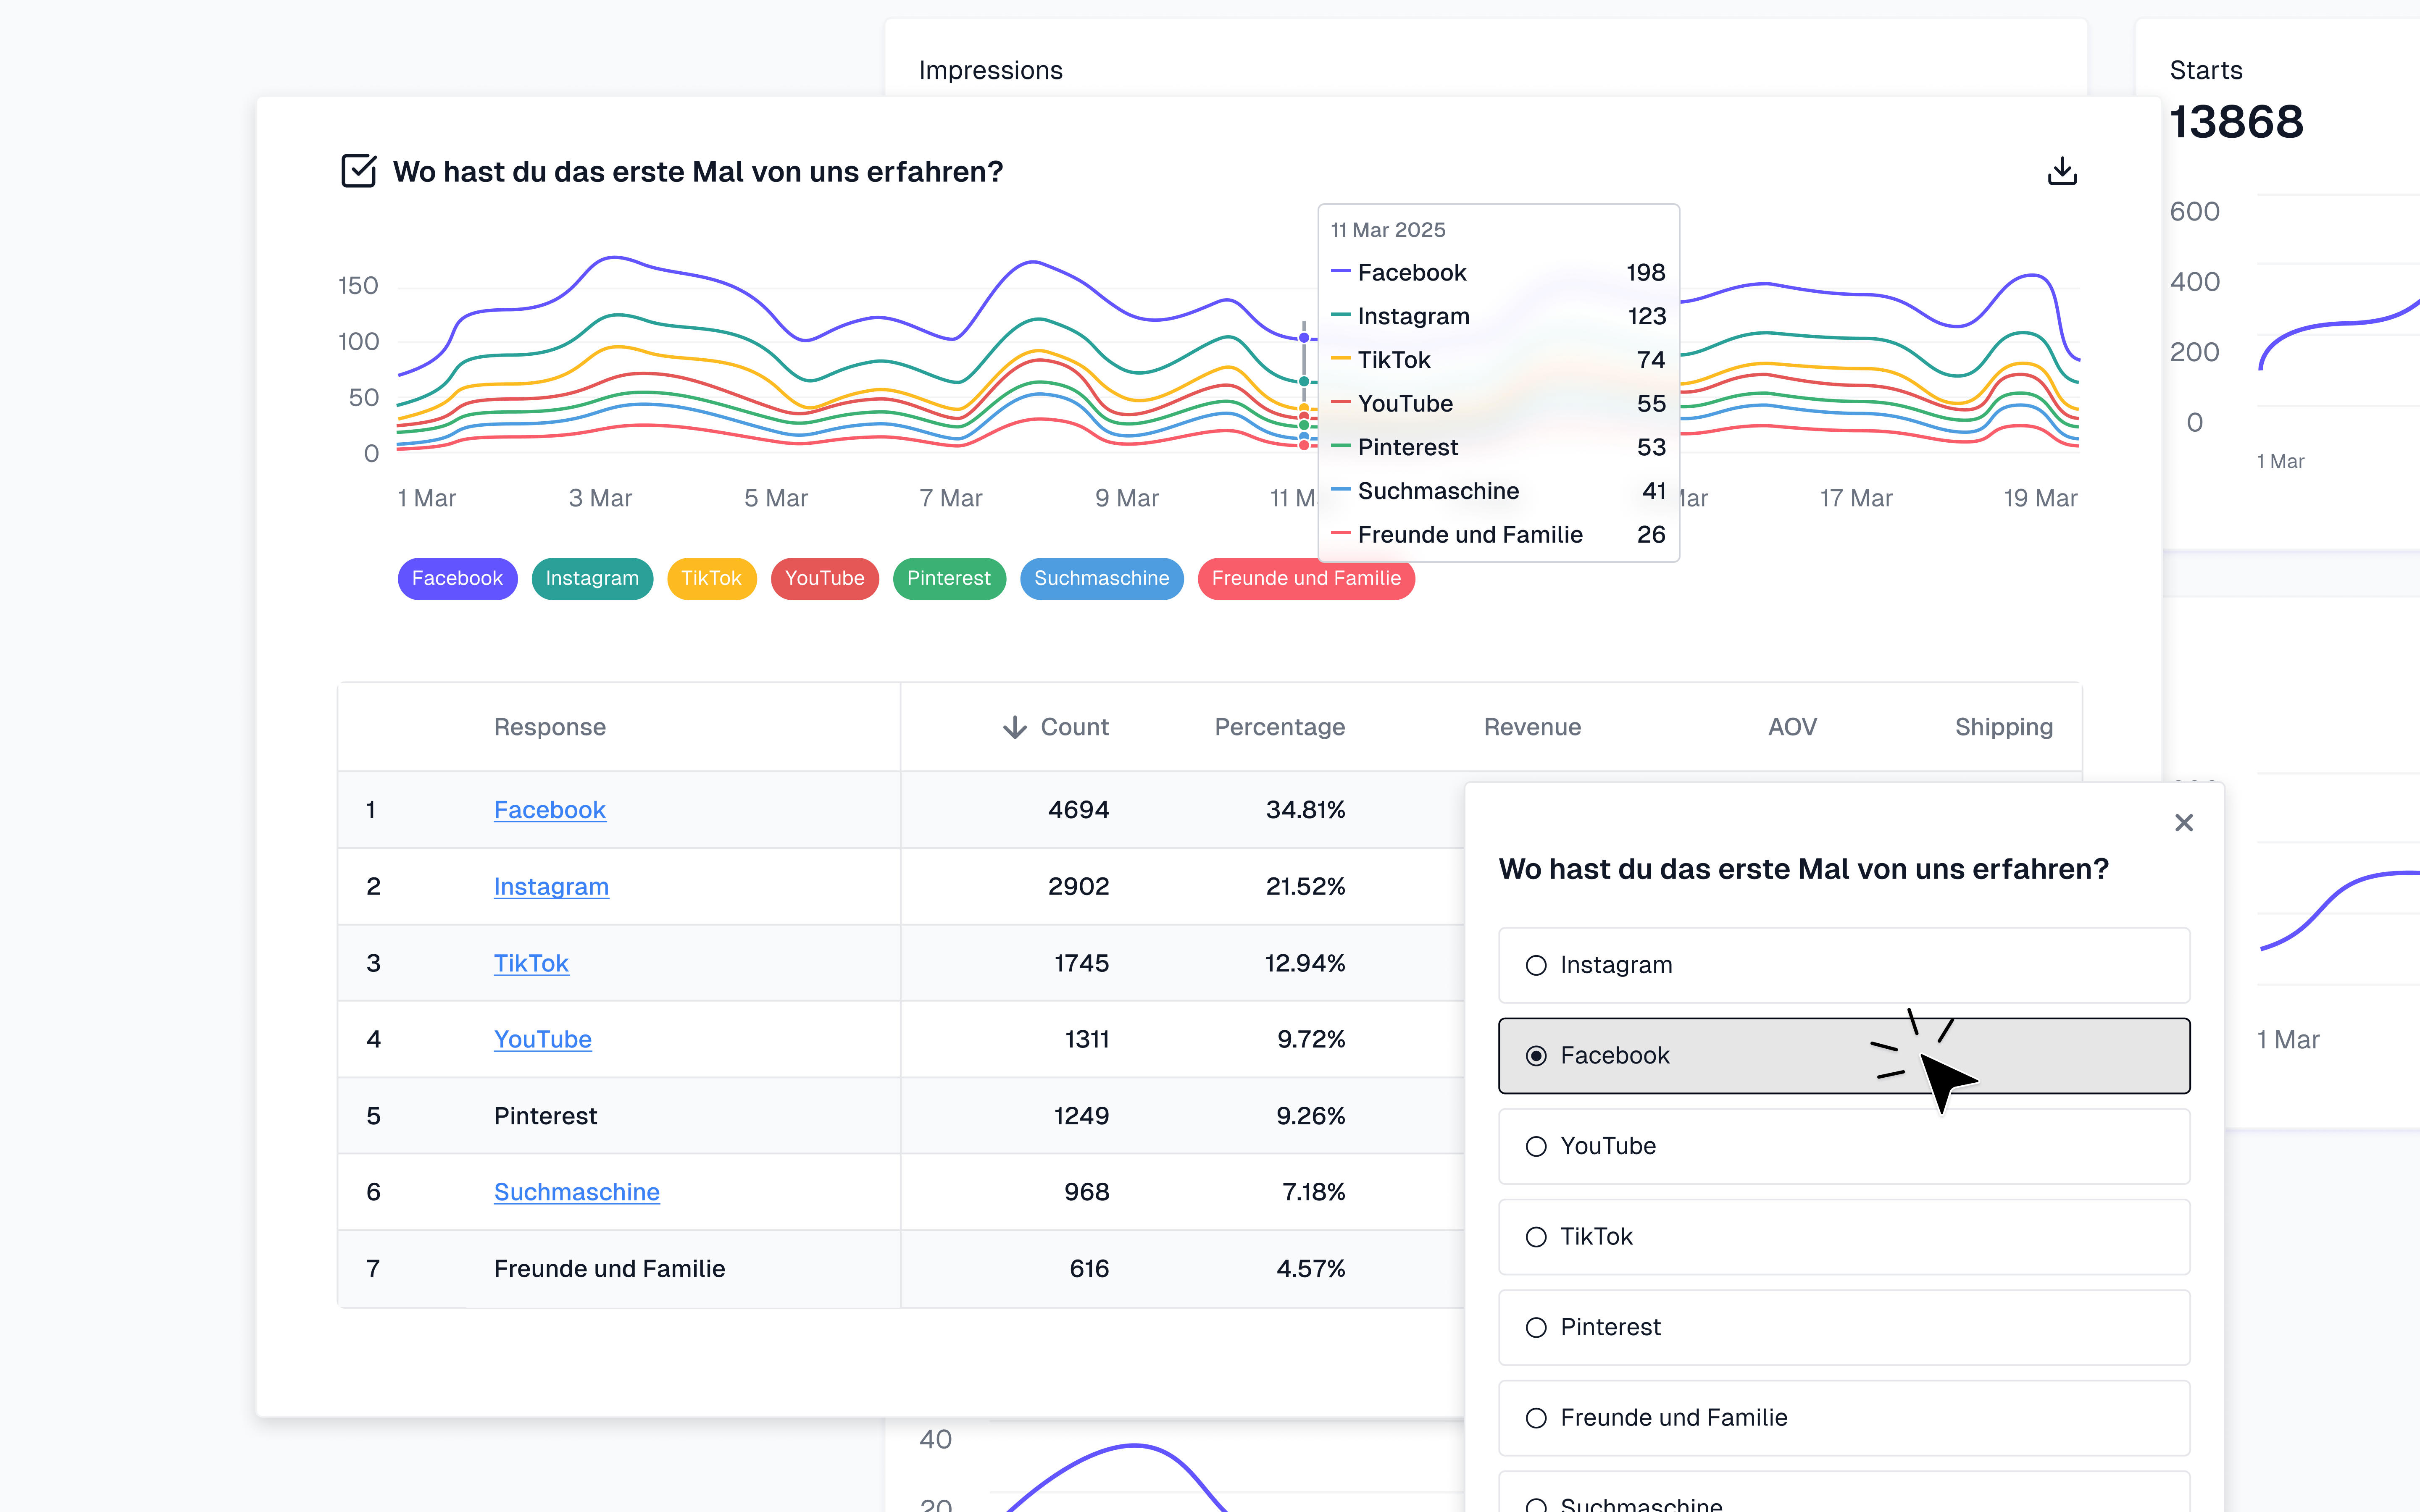Click TikTok count 1745
Image resolution: width=2420 pixels, height=1512 pixels.
pos(1081,963)
